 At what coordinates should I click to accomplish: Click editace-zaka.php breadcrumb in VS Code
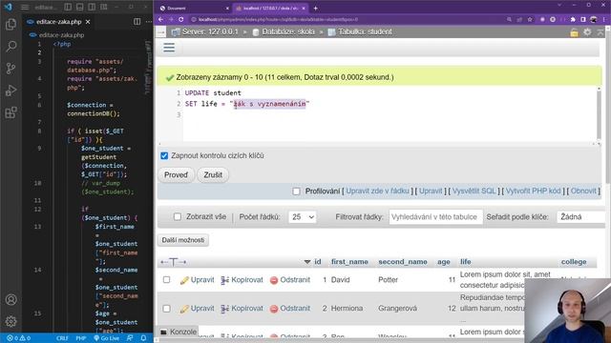coord(61,35)
